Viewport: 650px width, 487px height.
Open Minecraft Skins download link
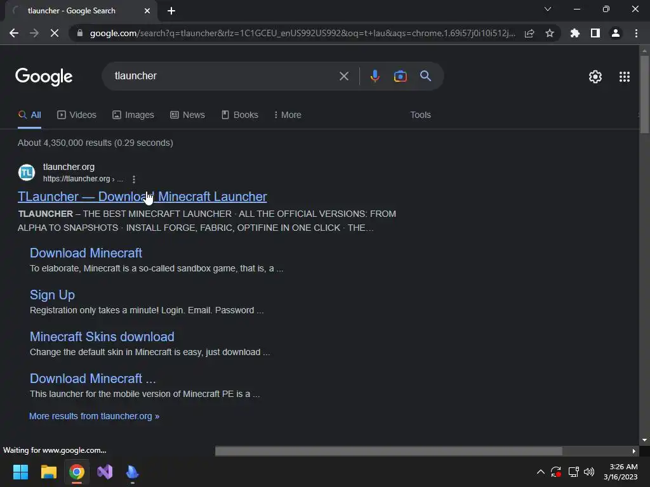click(x=102, y=337)
